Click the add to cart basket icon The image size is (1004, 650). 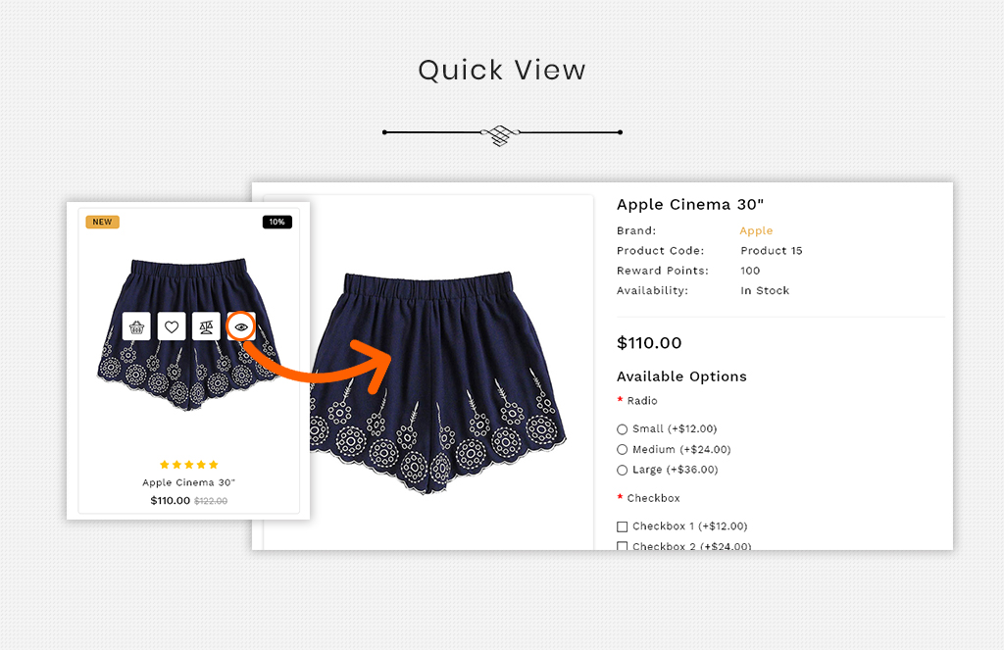136,326
